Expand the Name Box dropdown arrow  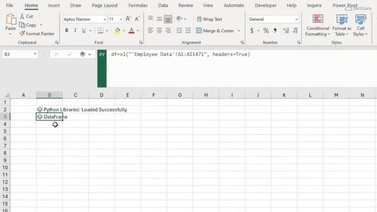tap(35, 54)
